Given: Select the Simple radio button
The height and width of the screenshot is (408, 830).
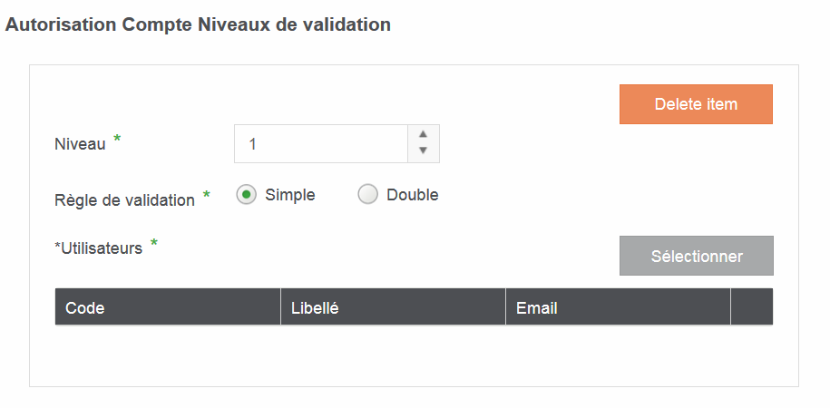Looking at the screenshot, I should click(246, 195).
